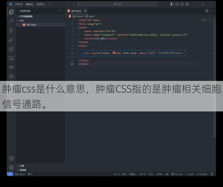Viewport: 223px width, 187px height.
Task: Toggle bottom panel visibility
Action: click(x=177, y=4)
